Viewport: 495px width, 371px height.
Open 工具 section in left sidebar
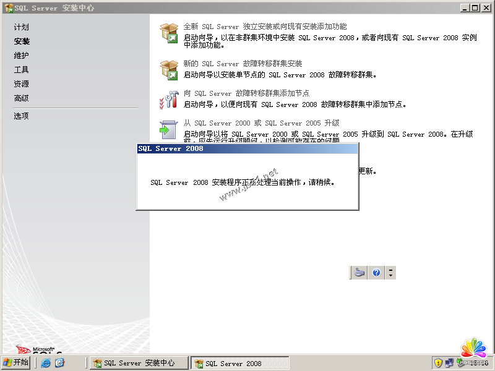22,70
